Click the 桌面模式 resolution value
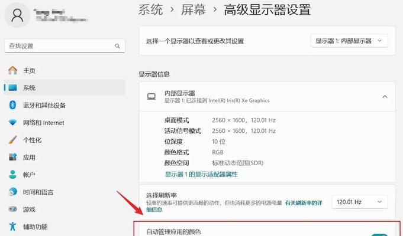This screenshot has height=236, width=403. pyautogui.click(x=244, y=120)
